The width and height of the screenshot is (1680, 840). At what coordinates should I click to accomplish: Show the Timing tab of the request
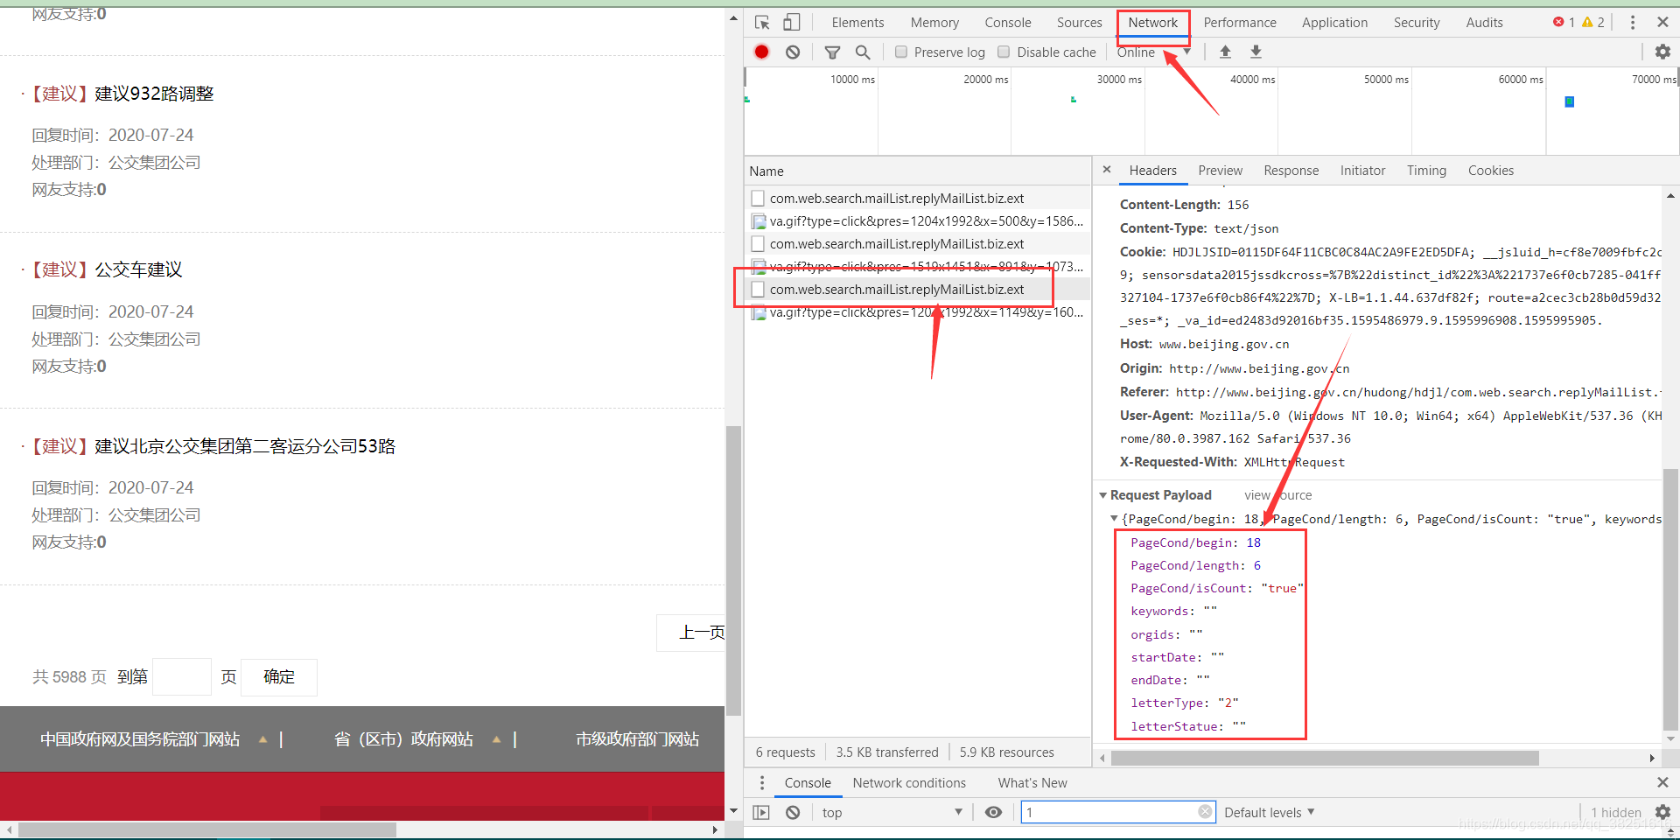[x=1426, y=171]
